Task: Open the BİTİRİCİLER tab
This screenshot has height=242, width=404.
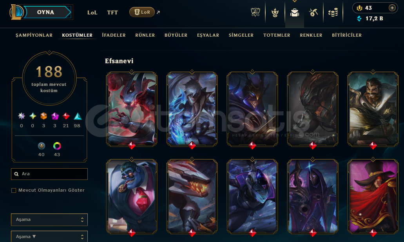Action: [346, 35]
